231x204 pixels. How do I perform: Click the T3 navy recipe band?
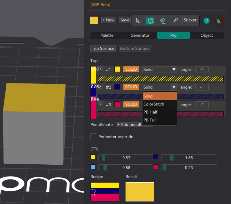pyautogui.click(x=105, y=191)
